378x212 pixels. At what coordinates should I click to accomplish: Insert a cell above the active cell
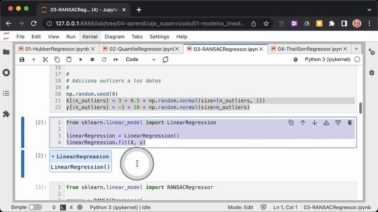(x=326, y=123)
